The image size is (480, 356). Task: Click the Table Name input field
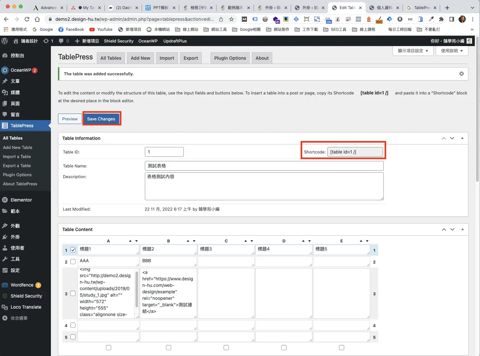(264, 166)
